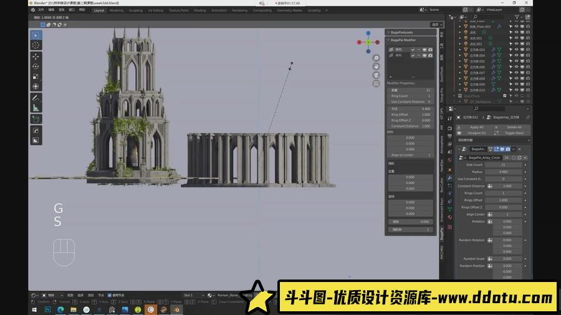Select the Scale tool in the toolbar

36,77
